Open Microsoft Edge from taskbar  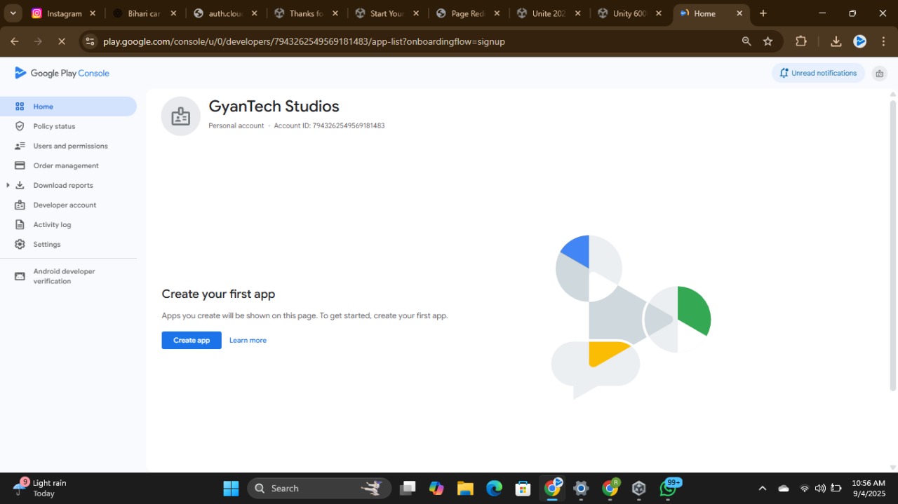pyautogui.click(x=495, y=488)
